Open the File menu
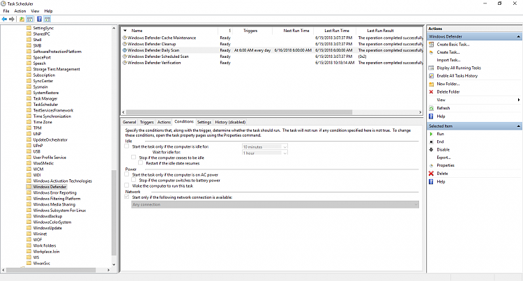Screen dimensions: 523x281 pyautogui.click(x=6, y=11)
